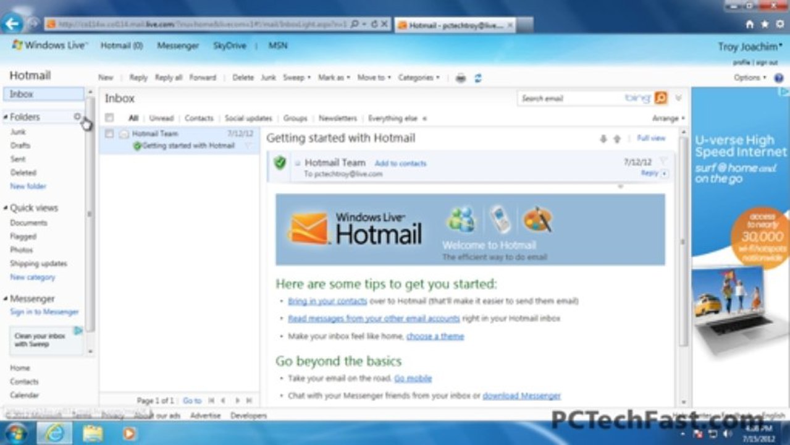The height and width of the screenshot is (445, 790).
Task: Open the Drafts folder
Action: [20, 145]
